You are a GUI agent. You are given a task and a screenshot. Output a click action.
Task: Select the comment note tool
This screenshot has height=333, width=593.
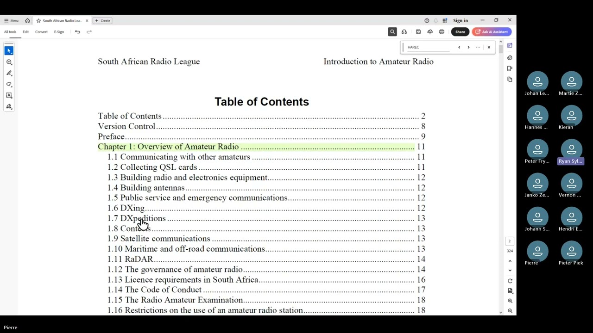coord(9,62)
